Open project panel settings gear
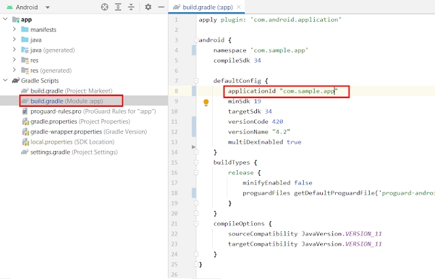The height and width of the screenshot is (279, 435). click(x=147, y=7)
